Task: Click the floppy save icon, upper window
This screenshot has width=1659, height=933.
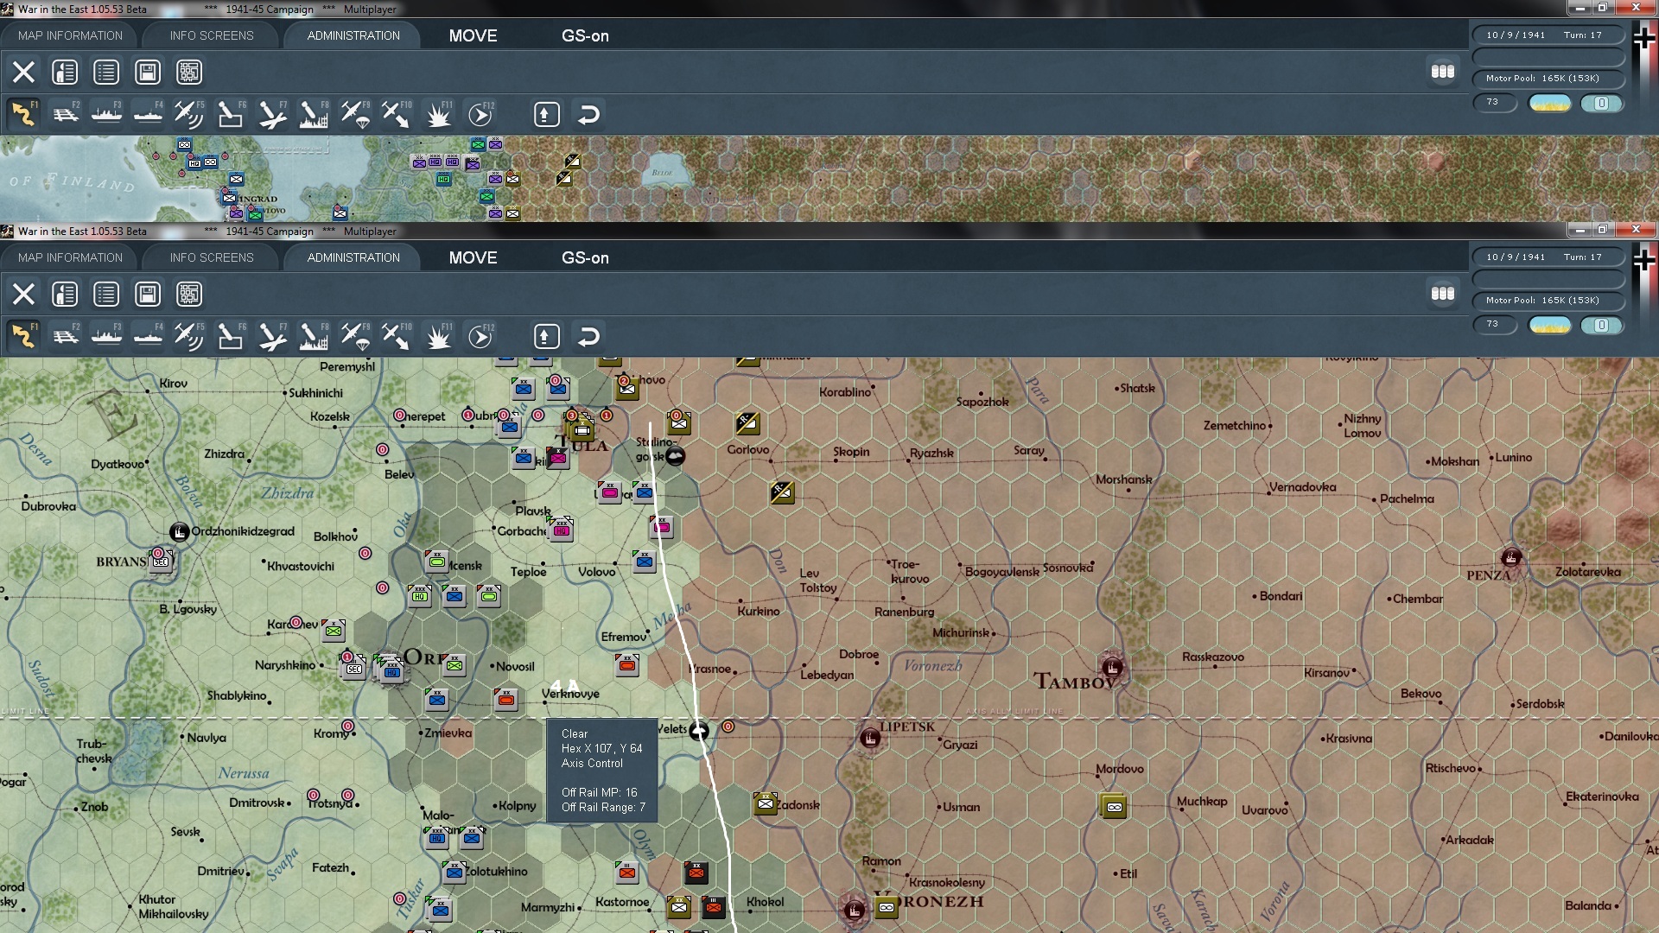Action: pyautogui.click(x=148, y=72)
